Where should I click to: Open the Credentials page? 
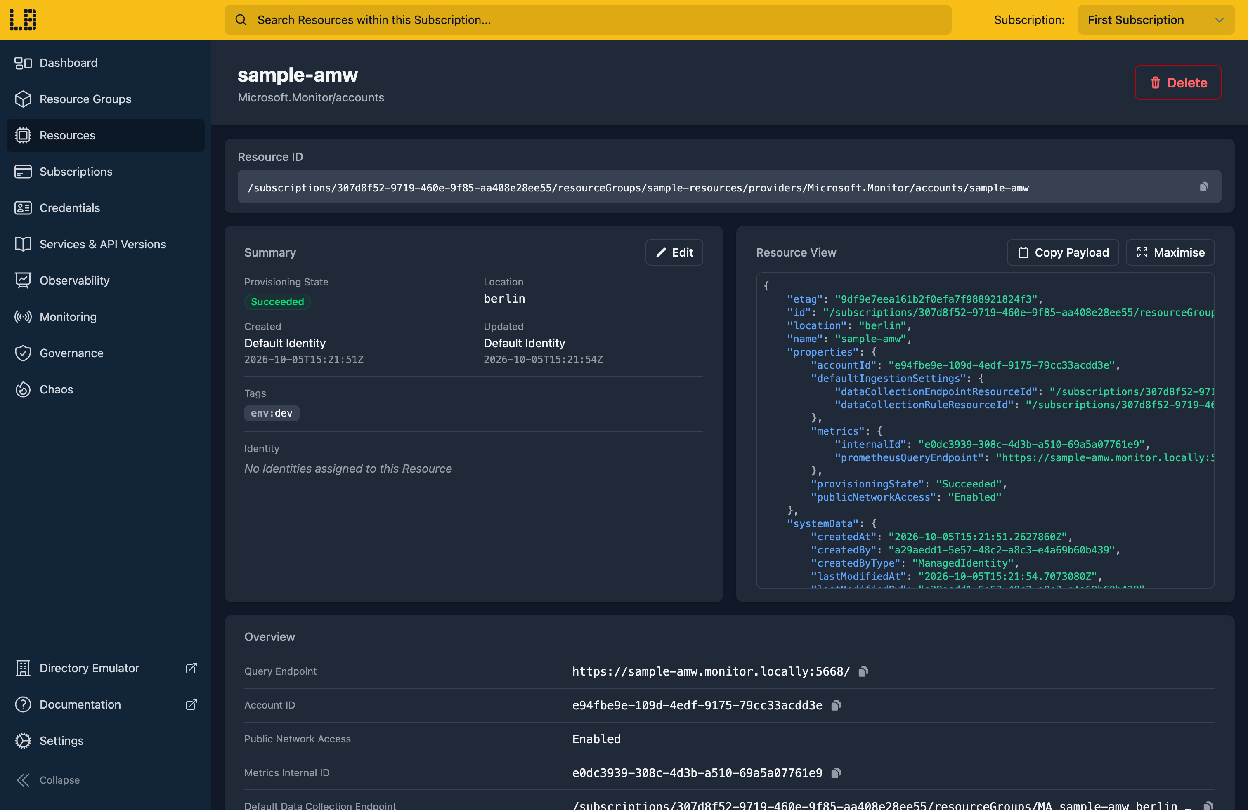[105, 208]
